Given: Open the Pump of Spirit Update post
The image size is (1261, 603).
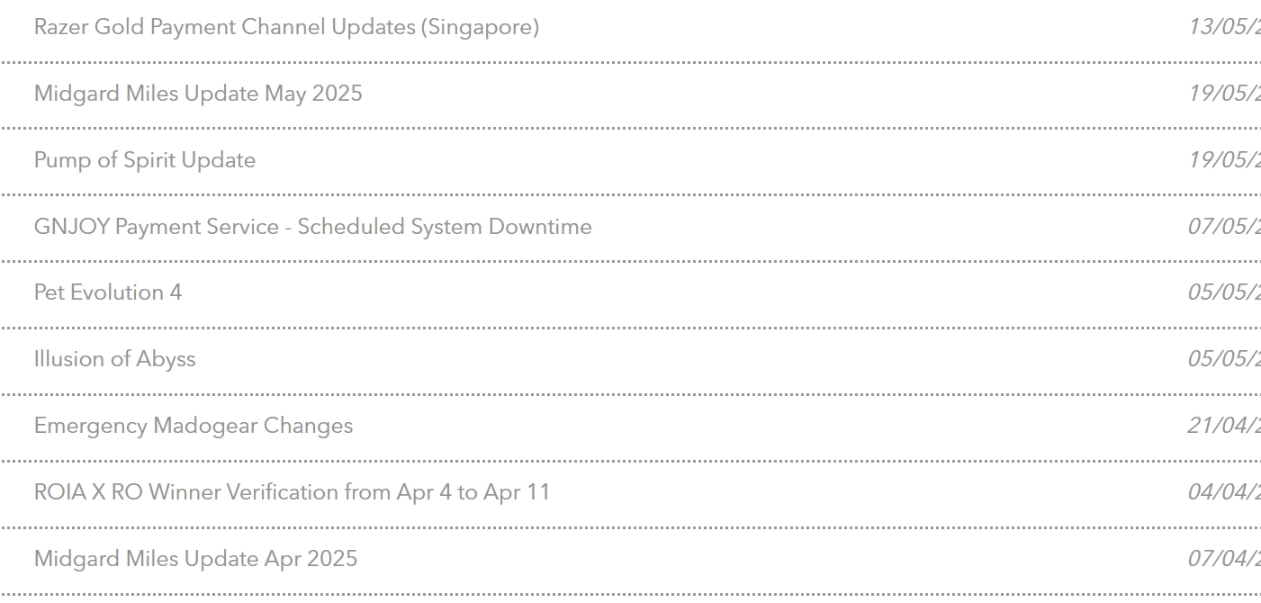Looking at the screenshot, I should (x=145, y=160).
